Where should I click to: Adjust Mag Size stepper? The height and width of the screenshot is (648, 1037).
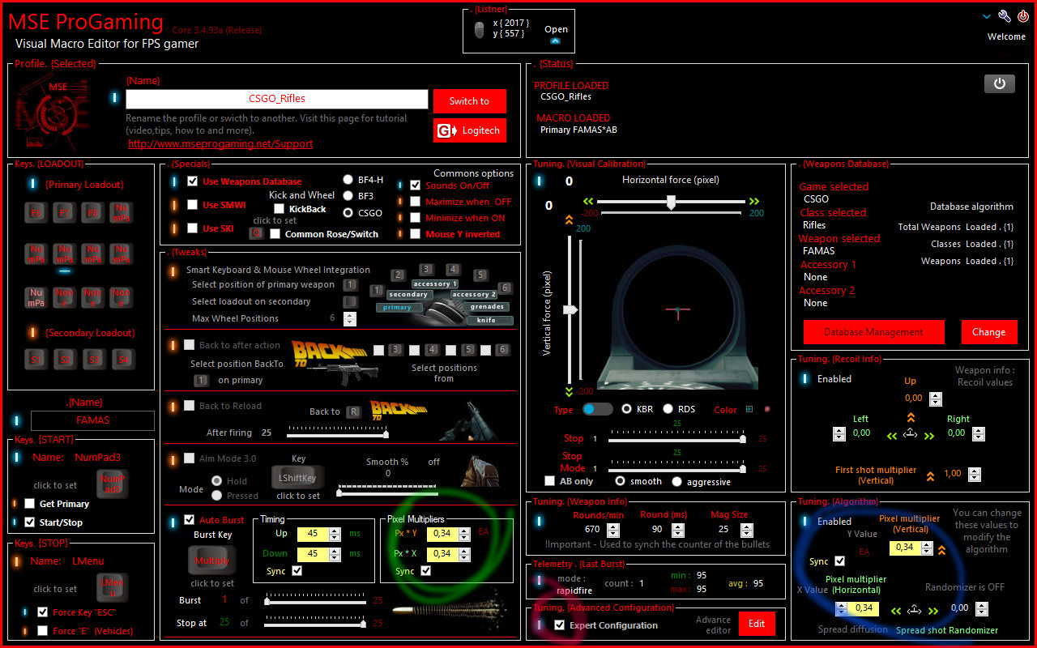748,530
